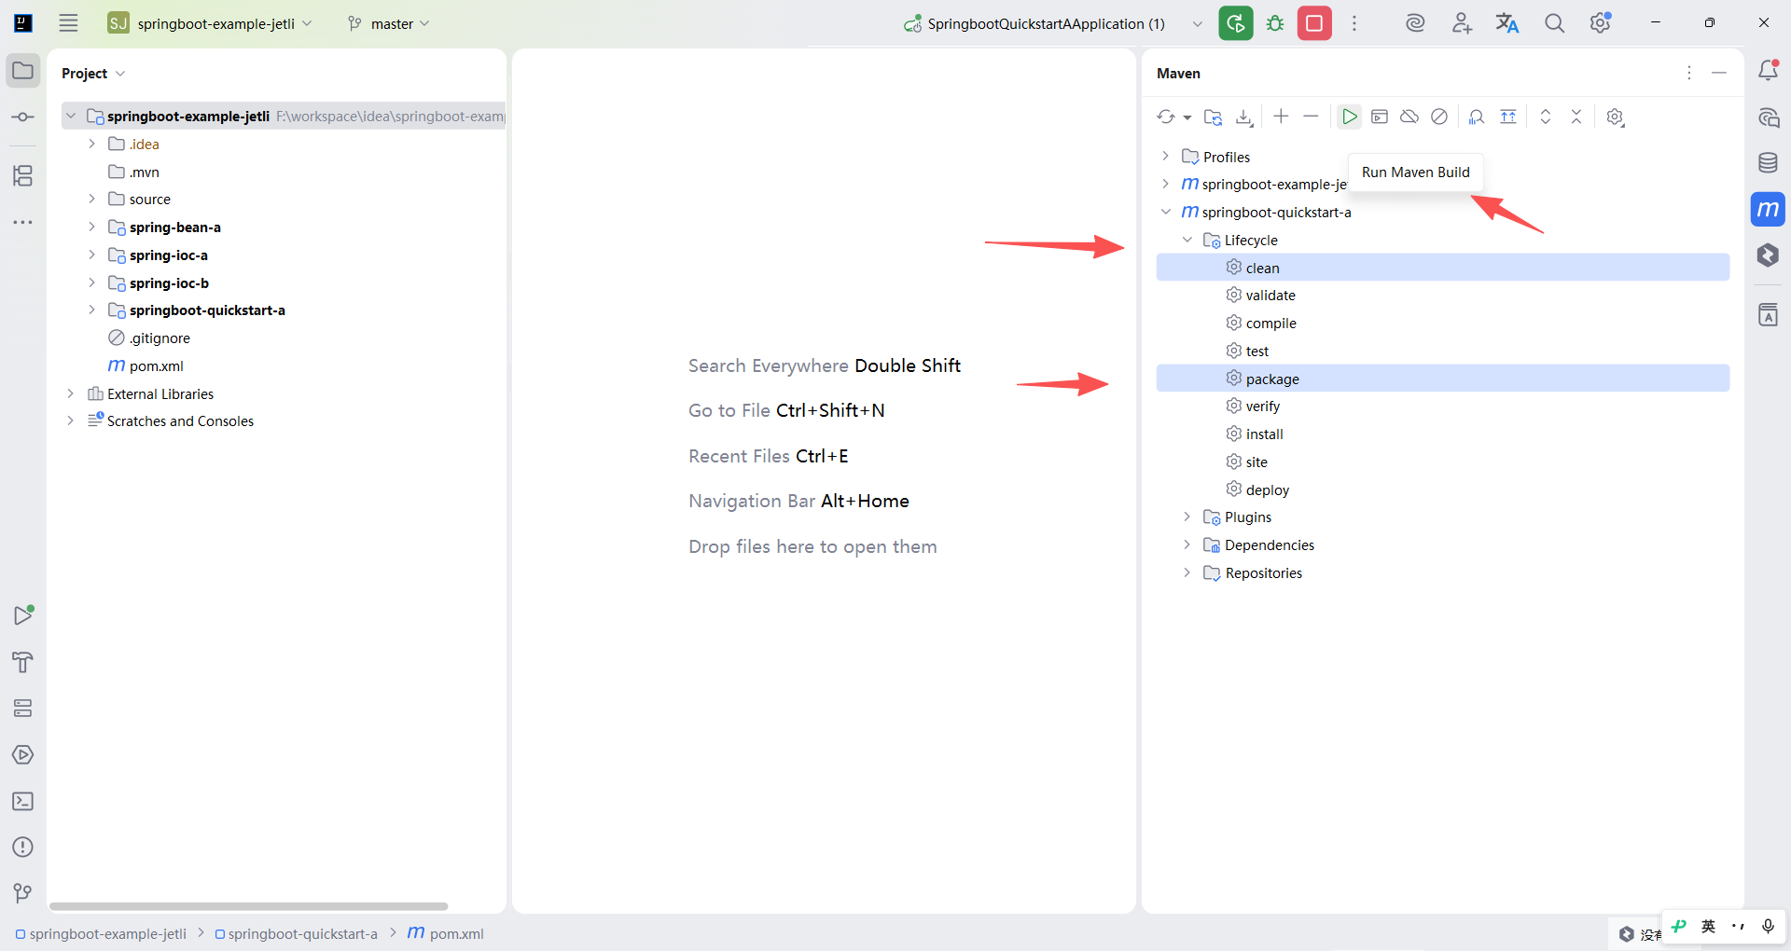Expand the Repositories node in Maven
This screenshot has width=1791, height=951.
pyautogui.click(x=1187, y=572)
